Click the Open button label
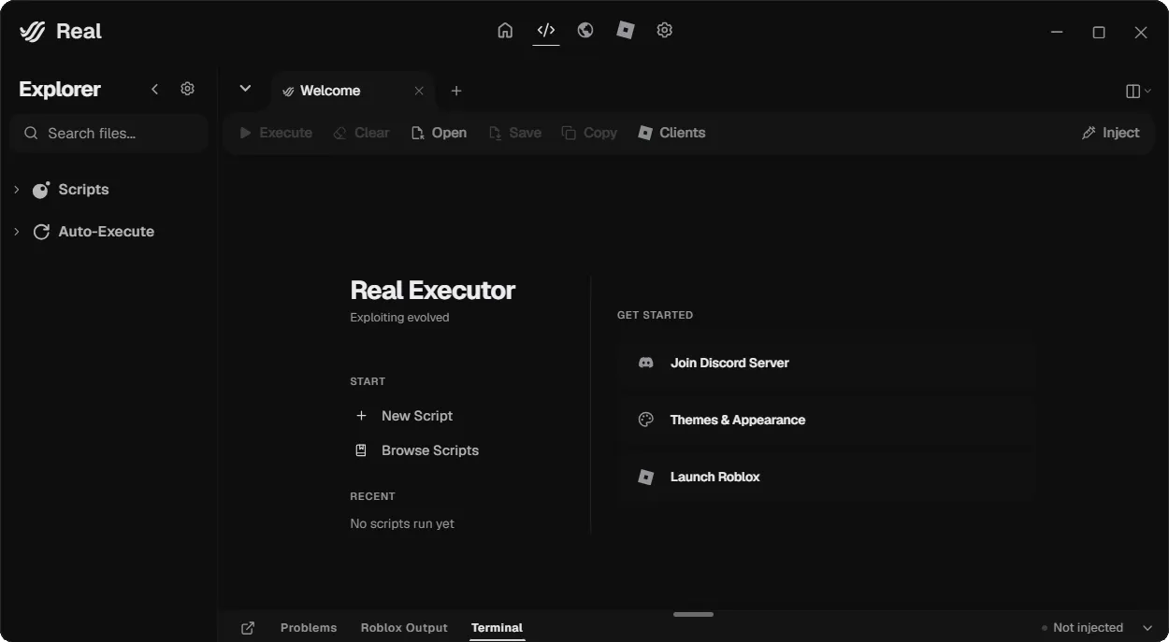 coord(449,133)
